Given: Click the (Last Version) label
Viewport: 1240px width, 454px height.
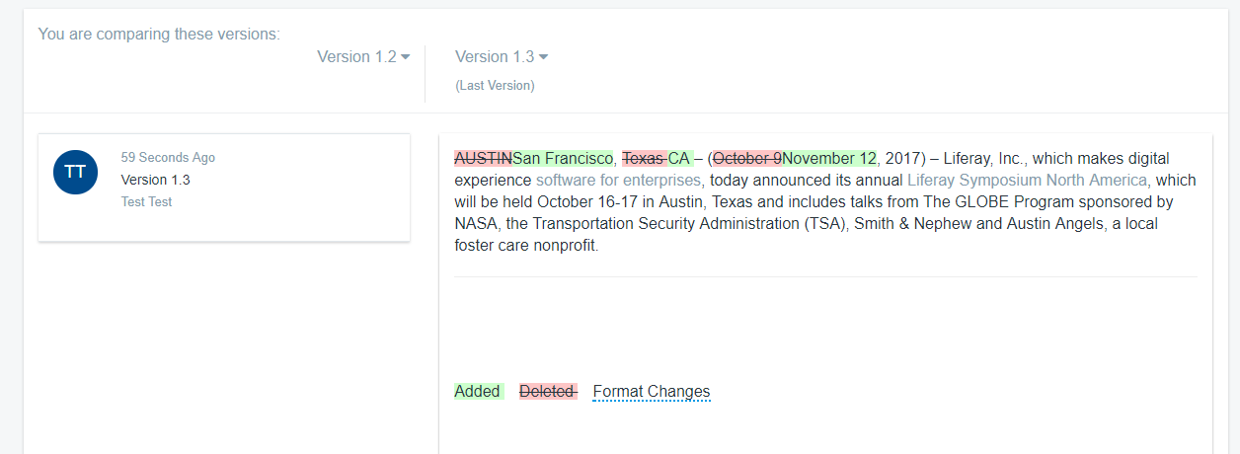Looking at the screenshot, I should [495, 86].
